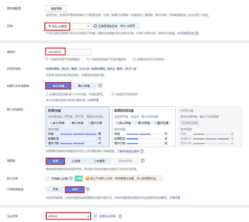This screenshot has height=222, width=249.
Task: Click 存储 cost bar in 标准存储 card
Action: point(79,134)
